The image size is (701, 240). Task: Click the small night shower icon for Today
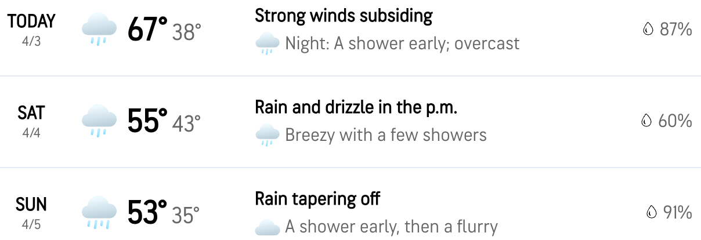tap(267, 44)
